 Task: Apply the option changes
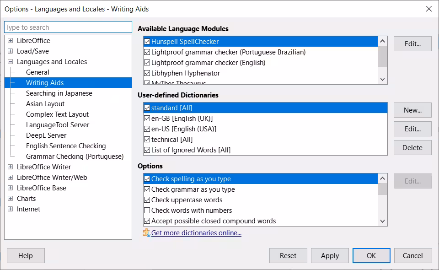click(x=330, y=255)
